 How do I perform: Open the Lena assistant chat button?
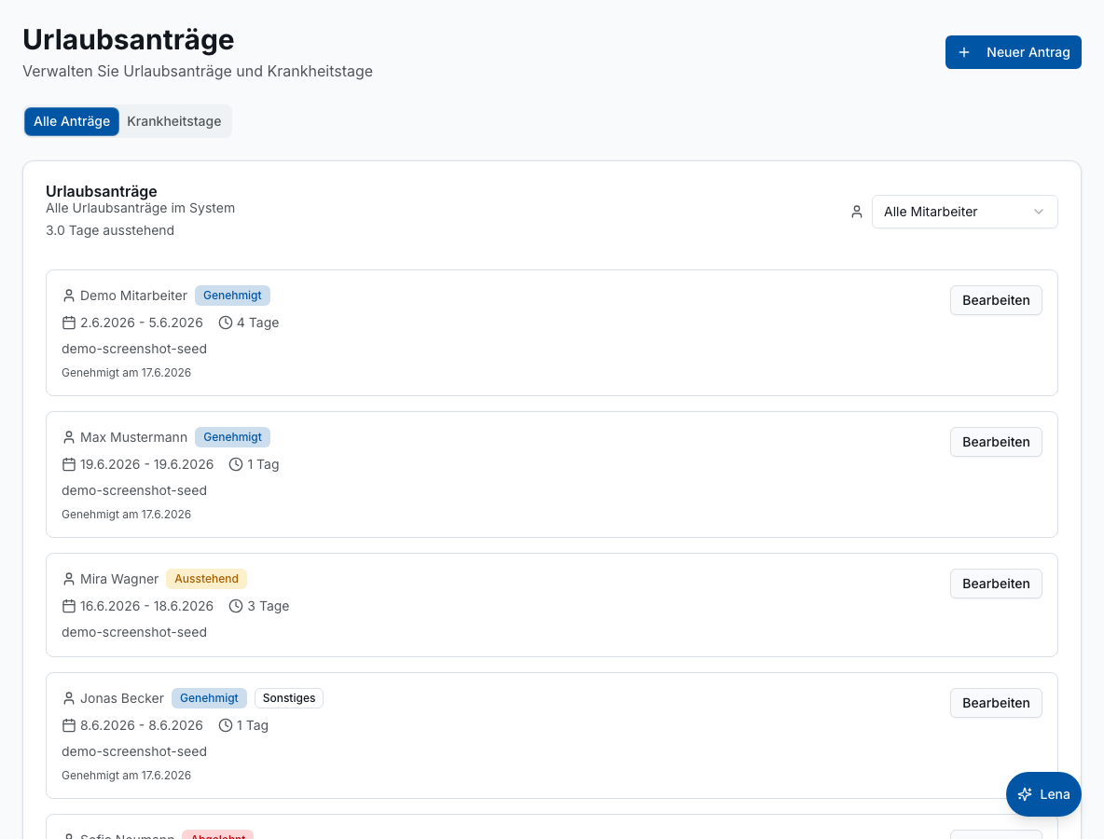point(1043,794)
